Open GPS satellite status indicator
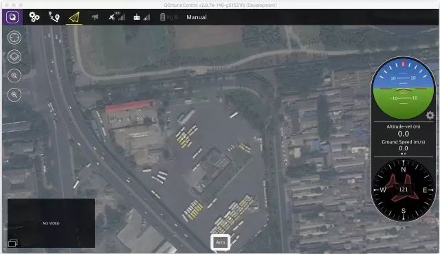This screenshot has height=254, width=440. coord(117,16)
